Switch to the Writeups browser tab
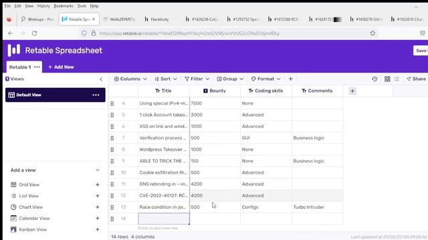 [x=38, y=19]
